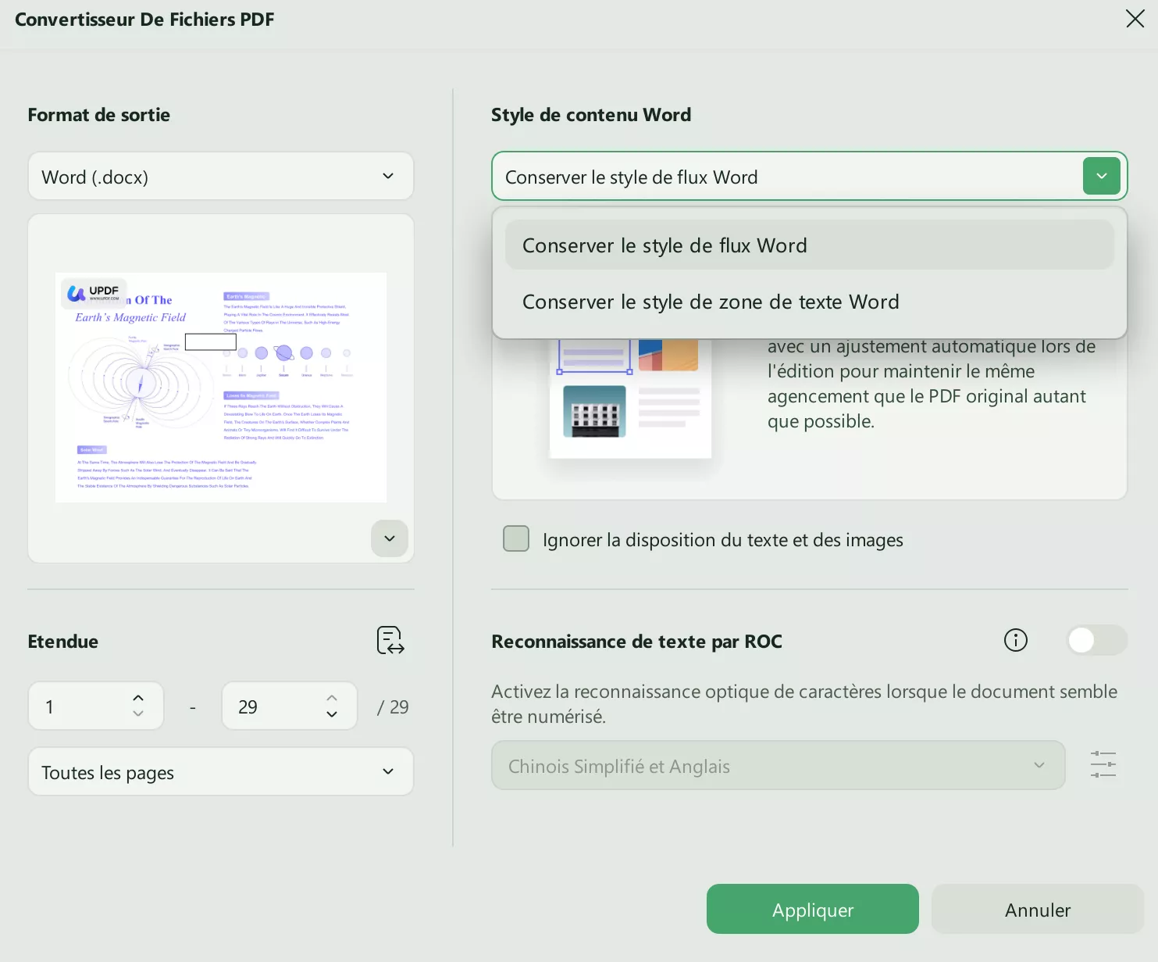Open advanced OCR options with the tune icon
1158x962 pixels.
(x=1103, y=764)
